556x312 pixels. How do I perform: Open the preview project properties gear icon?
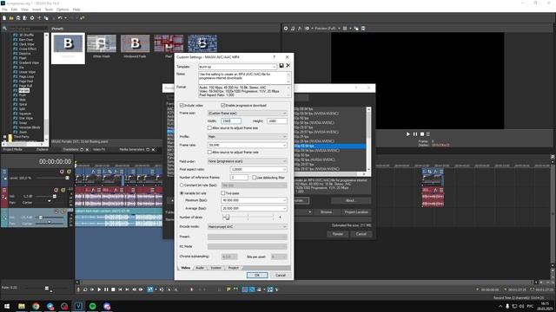(x=286, y=29)
